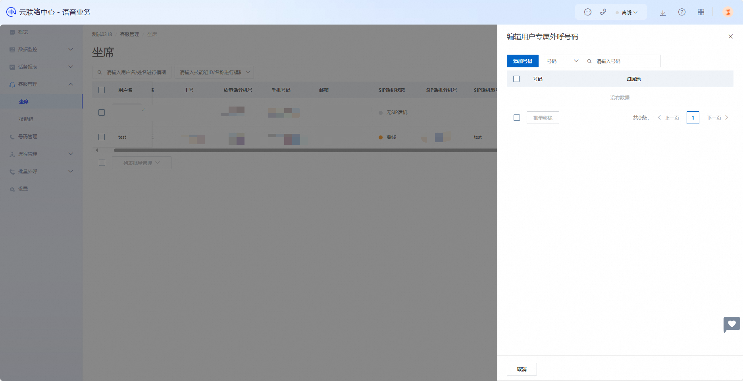Viewport: 743px width, 381px height.
Task: Close the edit outbound numbers panel
Action: pyautogui.click(x=731, y=36)
